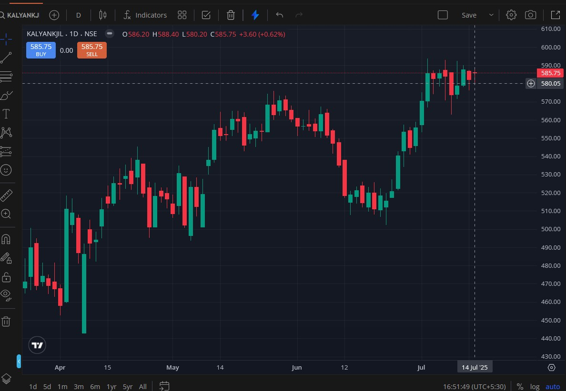The width and height of the screenshot is (566, 391).
Task: Show All available chart history
Action: pos(143,387)
